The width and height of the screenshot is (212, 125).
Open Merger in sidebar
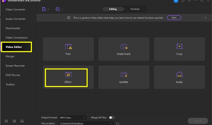pyautogui.click(x=10, y=56)
